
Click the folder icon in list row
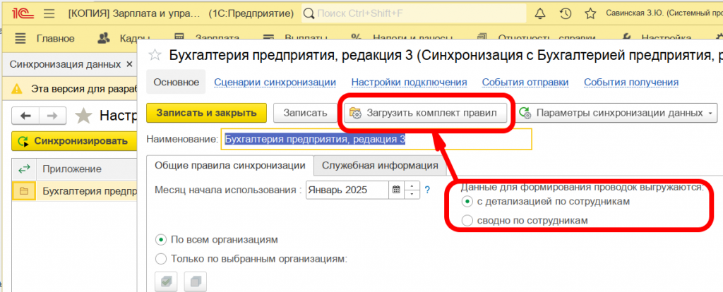pyautogui.click(x=24, y=190)
